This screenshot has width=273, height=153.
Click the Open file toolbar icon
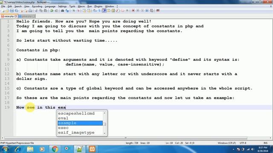7,11
